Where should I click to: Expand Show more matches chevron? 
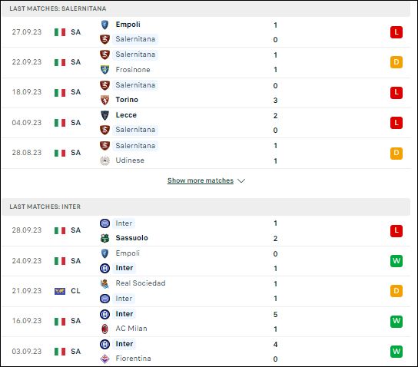[241, 181]
